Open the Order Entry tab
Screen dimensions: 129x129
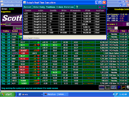39,7
